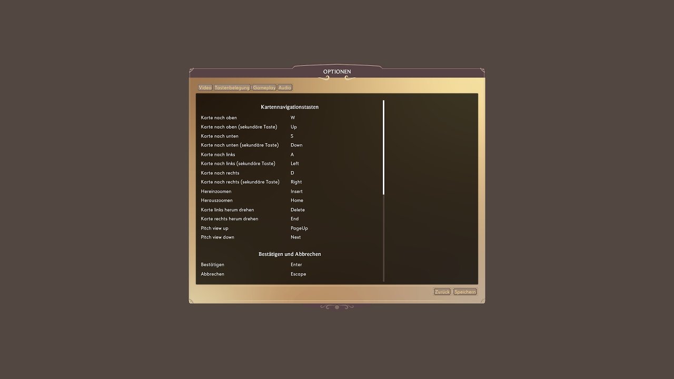Edit the Escape key for Abbrechen
Viewport: 674px width, 379px height.
tap(298, 274)
